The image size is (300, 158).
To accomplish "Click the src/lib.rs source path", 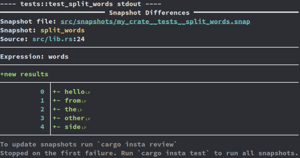I will click(x=52, y=39).
